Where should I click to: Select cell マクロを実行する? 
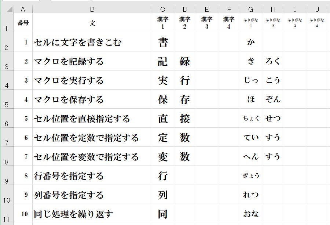point(92,80)
